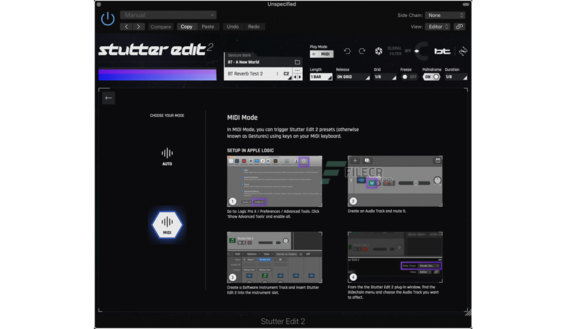Open the Manual preset dropdown

[x=168, y=15]
